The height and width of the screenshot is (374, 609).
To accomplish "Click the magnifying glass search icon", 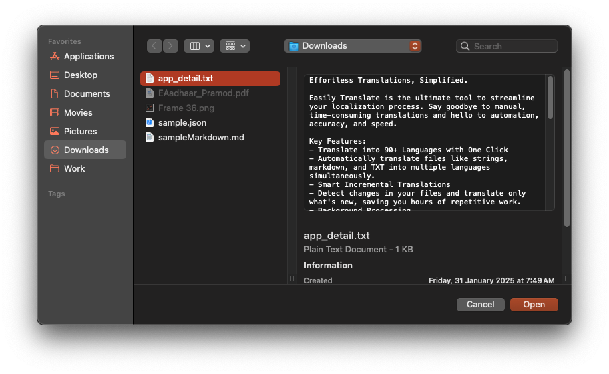I will click(465, 46).
